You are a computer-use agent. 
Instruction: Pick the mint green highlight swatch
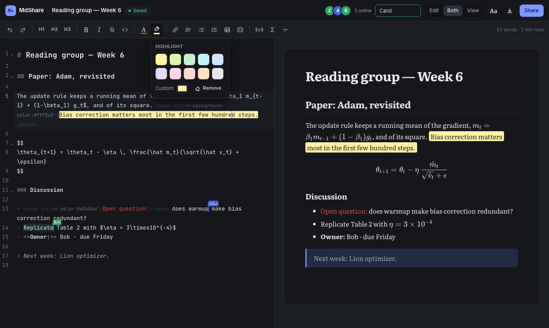[x=189, y=59]
